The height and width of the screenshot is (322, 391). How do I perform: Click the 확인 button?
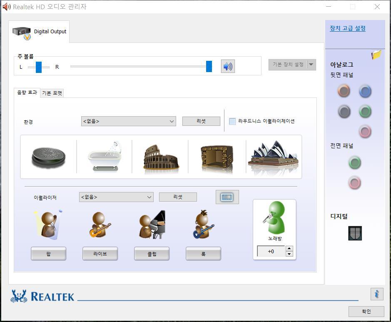pos(366,311)
